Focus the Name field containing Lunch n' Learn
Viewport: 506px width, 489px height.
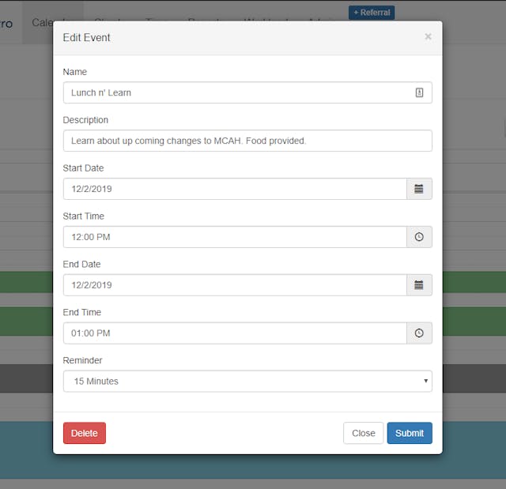pos(247,92)
